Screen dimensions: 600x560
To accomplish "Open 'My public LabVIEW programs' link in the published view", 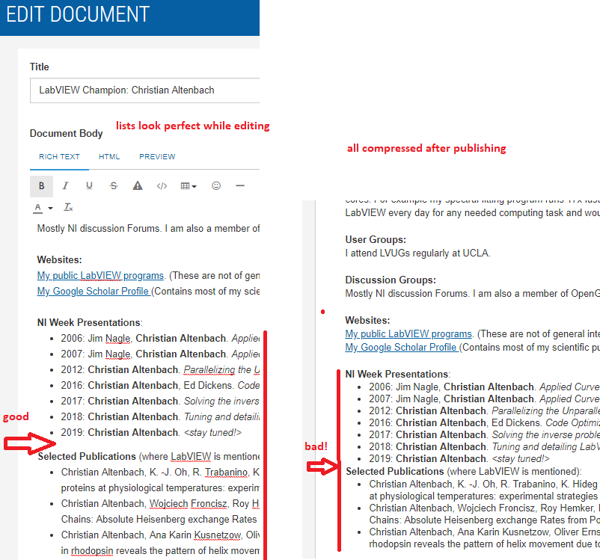I will pos(408,334).
